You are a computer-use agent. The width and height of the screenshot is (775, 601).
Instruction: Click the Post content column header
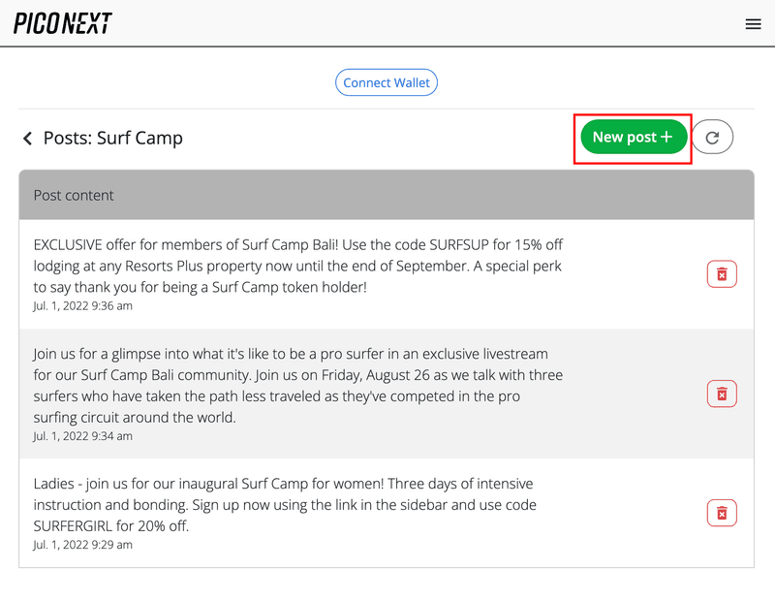[74, 196]
